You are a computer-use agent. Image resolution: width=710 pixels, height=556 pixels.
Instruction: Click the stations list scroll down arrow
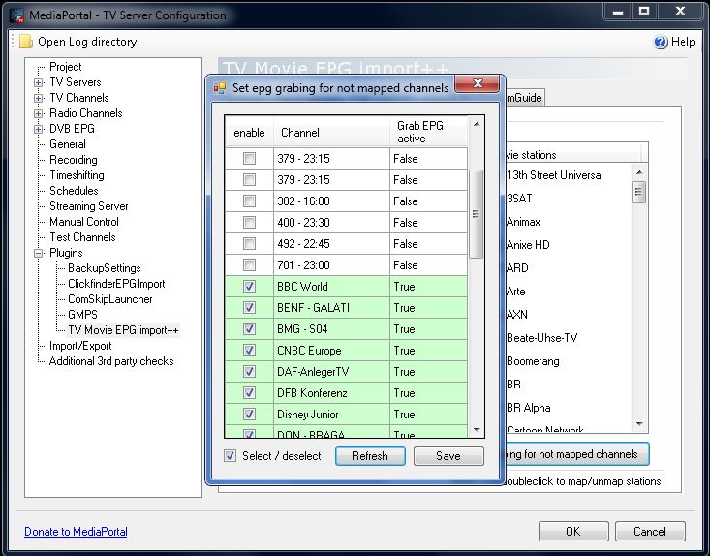[x=639, y=424]
